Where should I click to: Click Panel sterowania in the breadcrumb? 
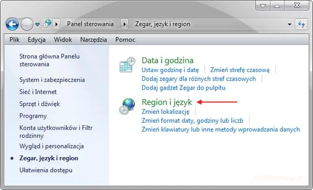click(x=90, y=24)
